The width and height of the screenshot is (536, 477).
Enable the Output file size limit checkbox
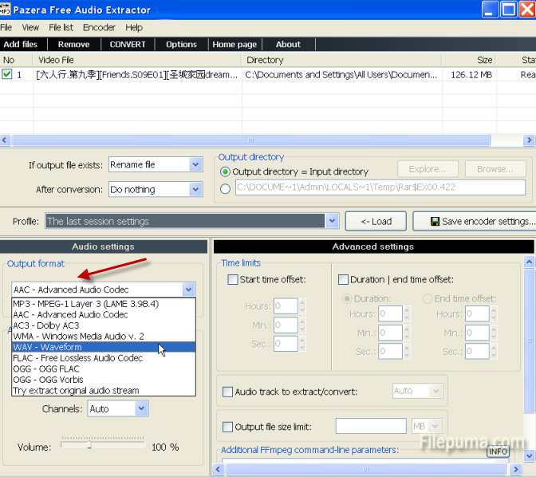228,427
